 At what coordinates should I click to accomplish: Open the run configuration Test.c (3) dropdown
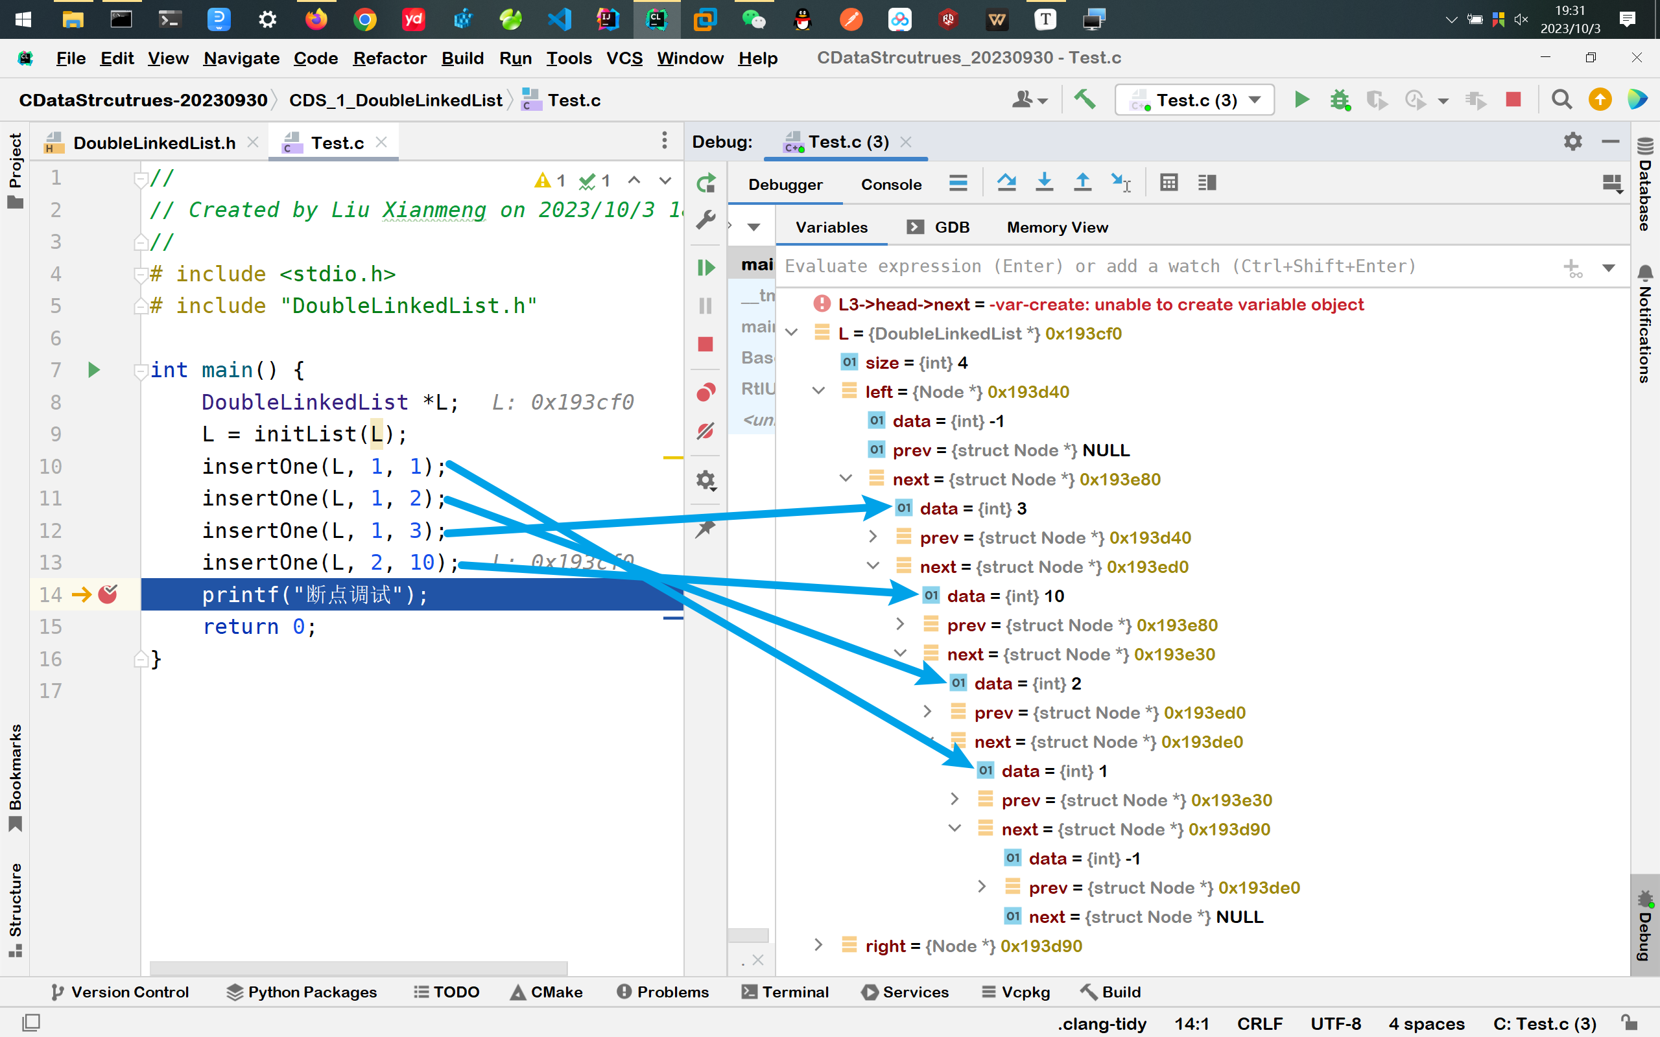tap(1194, 100)
